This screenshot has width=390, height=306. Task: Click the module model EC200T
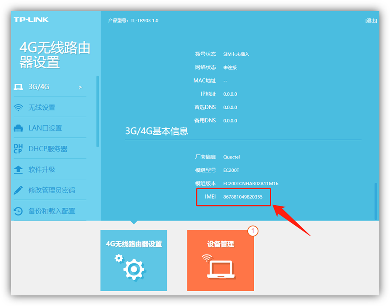(x=231, y=170)
